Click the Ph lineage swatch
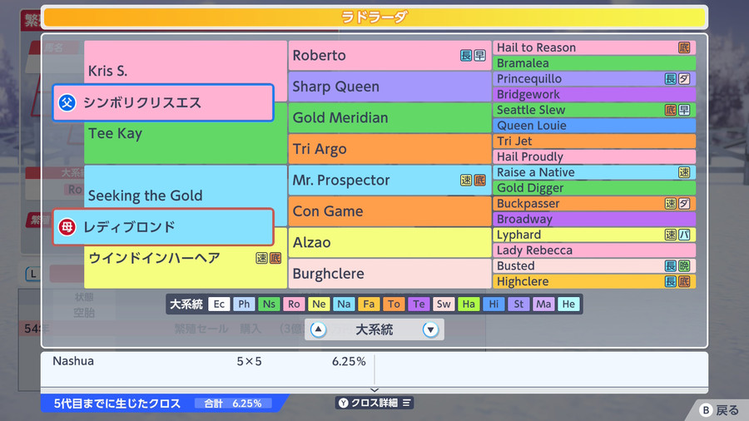749x421 pixels. [x=244, y=304]
